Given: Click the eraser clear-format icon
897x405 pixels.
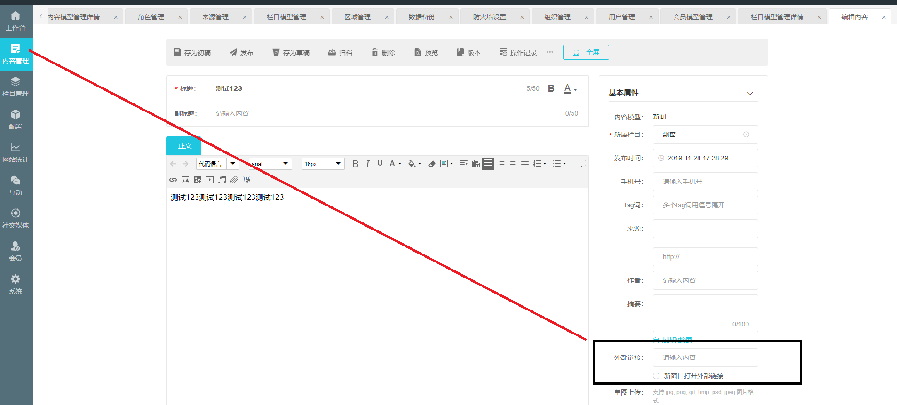Looking at the screenshot, I should pyautogui.click(x=431, y=164).
